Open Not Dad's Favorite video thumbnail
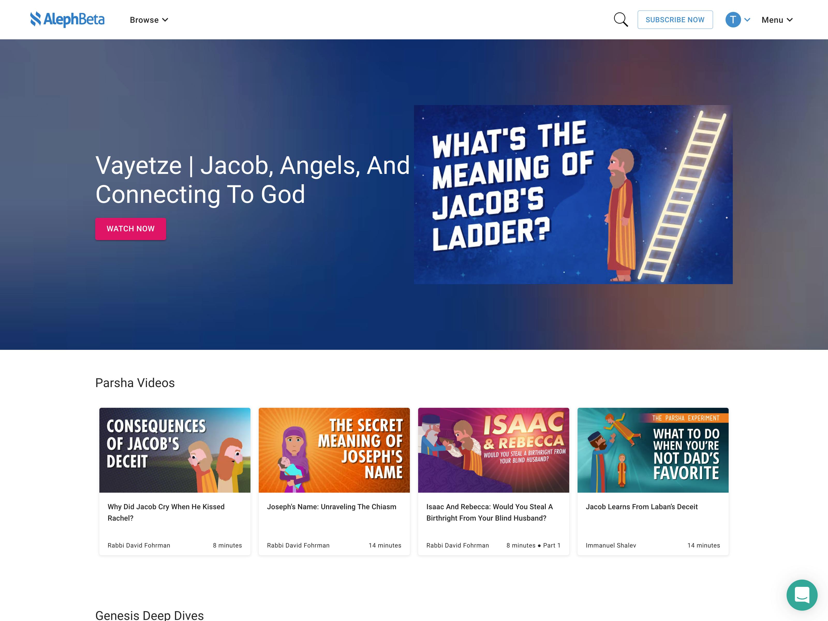828x621 pixels. pyautogui.click(x=653, y=450)
